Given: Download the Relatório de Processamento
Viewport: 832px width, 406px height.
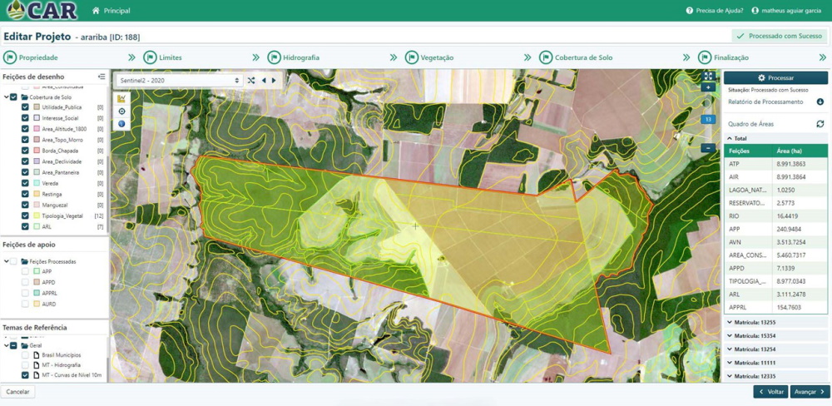Looking at the screenshot, I should tap(820, 101).
